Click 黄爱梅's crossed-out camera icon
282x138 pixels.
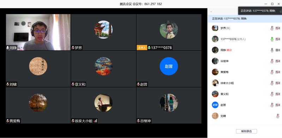(278, 72)
